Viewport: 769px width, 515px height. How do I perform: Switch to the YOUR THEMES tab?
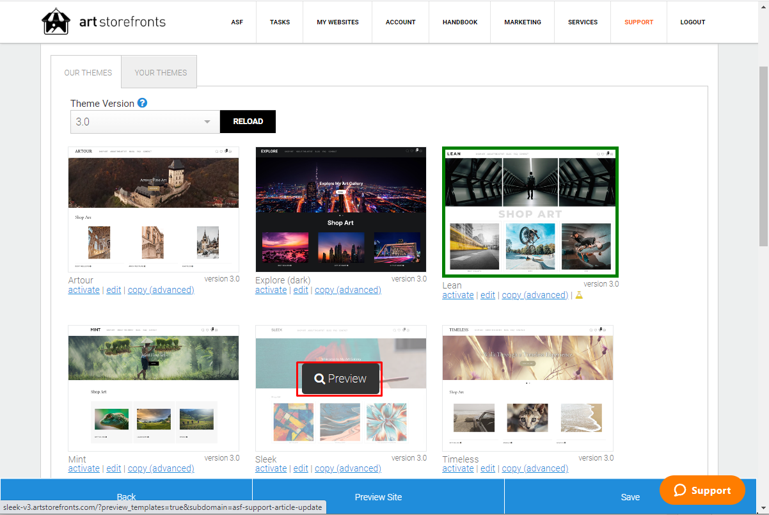click(161, 72)
